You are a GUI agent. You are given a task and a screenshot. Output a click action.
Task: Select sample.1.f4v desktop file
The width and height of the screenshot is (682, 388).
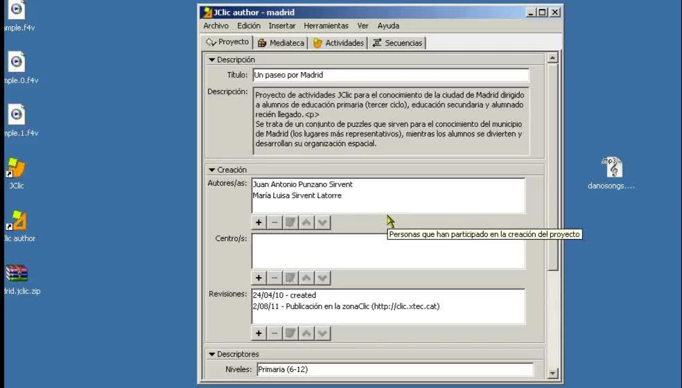pyautogui.click(x=19, y=121)
